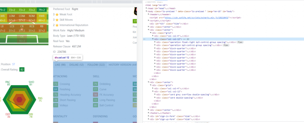Image resolution: width=304 pixels, height=123 pixels.
Task: Expand the footer element node
Action: 148,113
